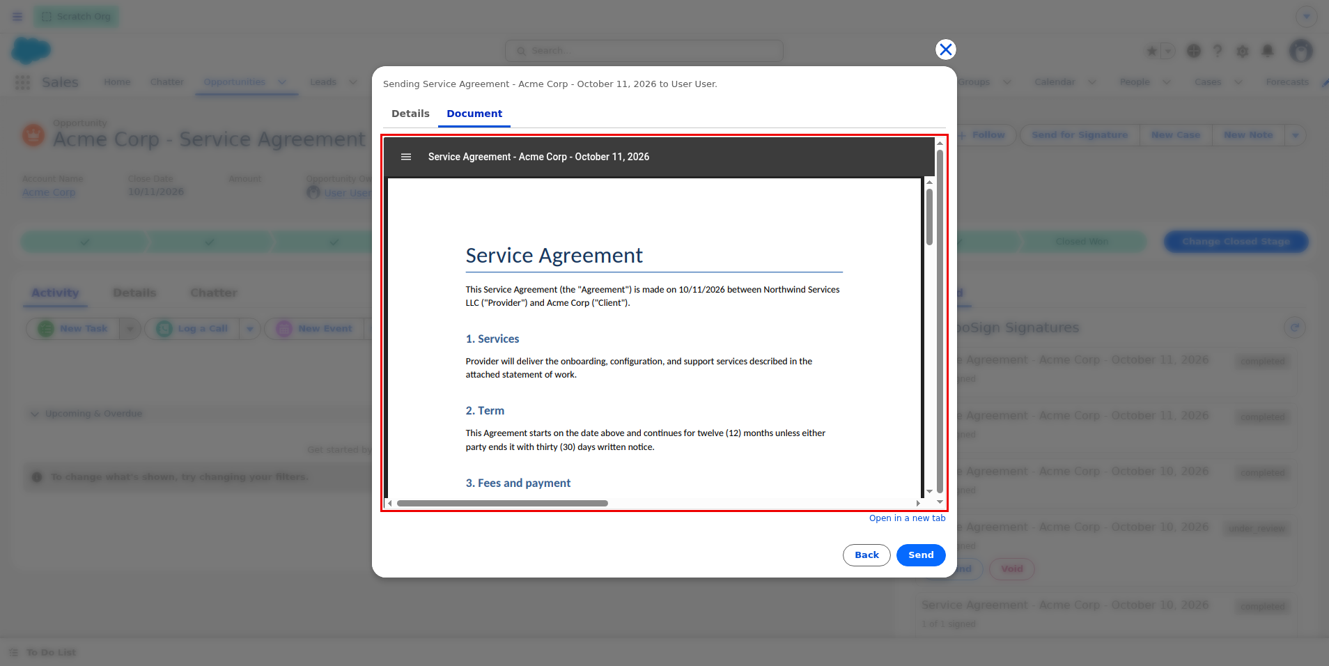The height and width of the screenshot is (666, 1329).
Task: Close the Sending Service Agreement dialog
Action: coord(945,49)
